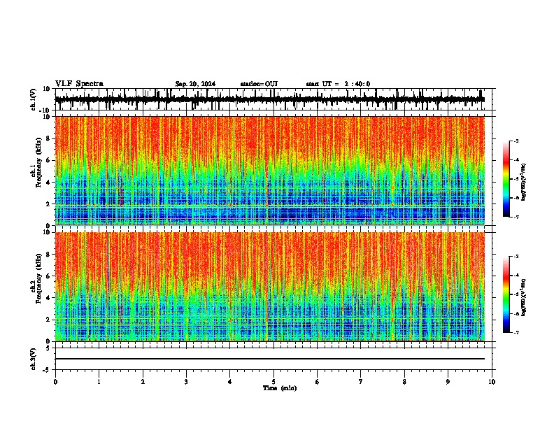Click time axis tick label "7"
Image resolution: width=554 pixels, height=428 pixels.
pos(361,381)
